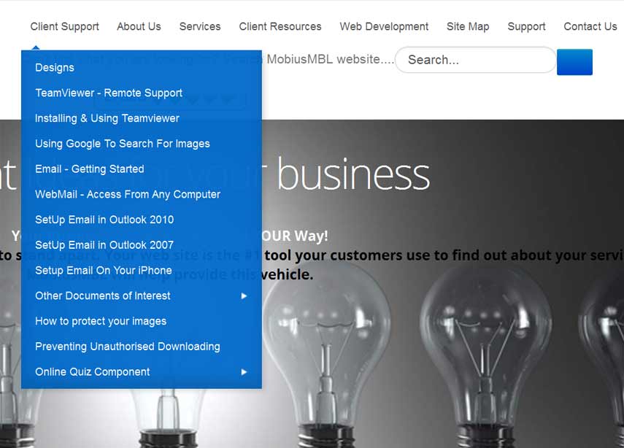The image size is (624, 448).
Task: Open the Client Support menu
Action: click(64, 27)
